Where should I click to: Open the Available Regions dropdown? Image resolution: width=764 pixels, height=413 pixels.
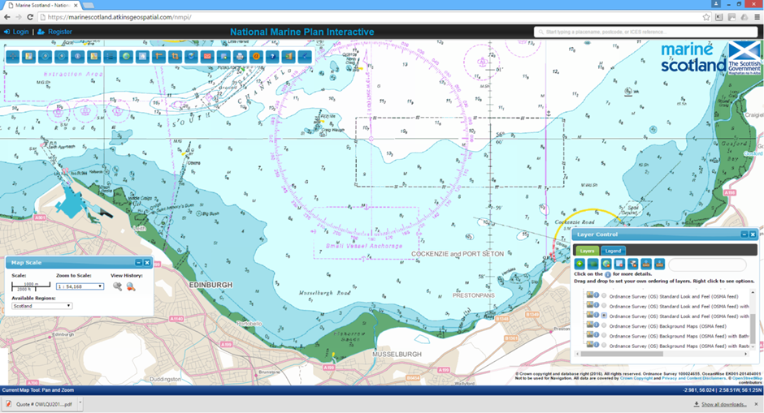(41, 306)
